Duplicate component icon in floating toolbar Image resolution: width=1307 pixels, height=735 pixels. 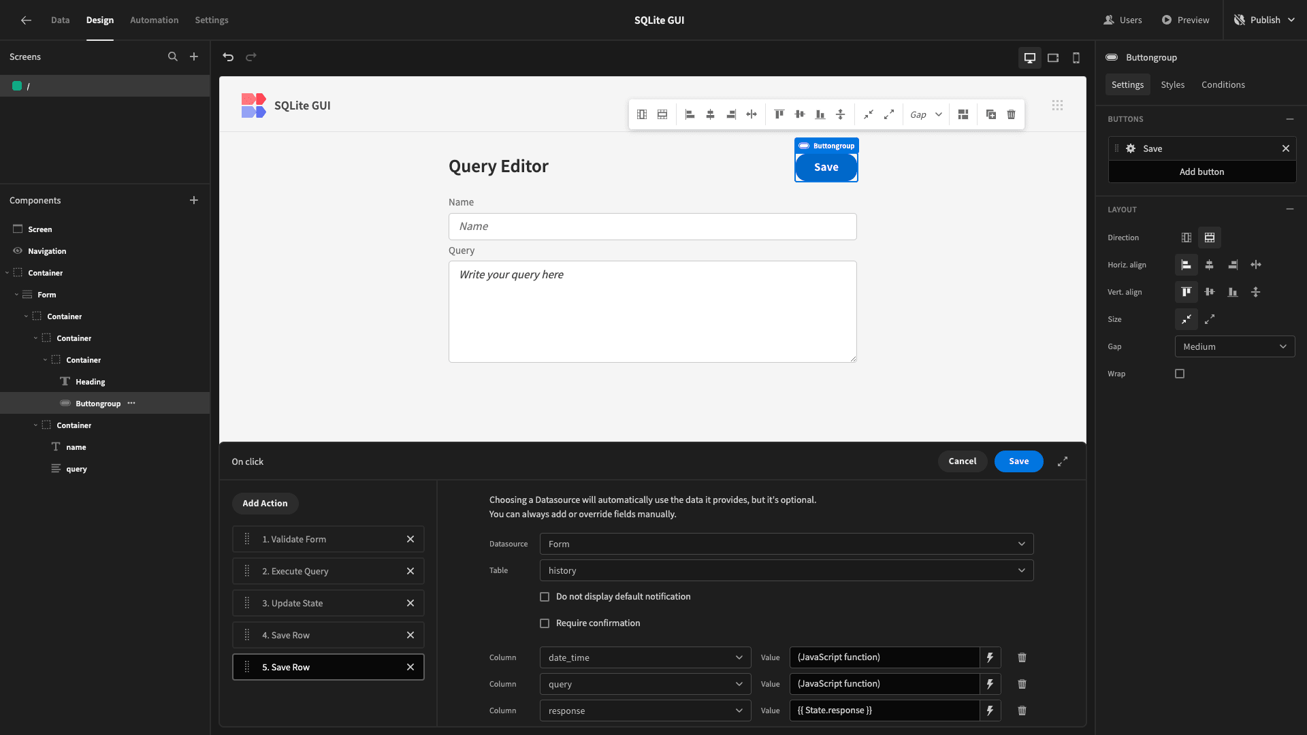[x=991, y=114]
